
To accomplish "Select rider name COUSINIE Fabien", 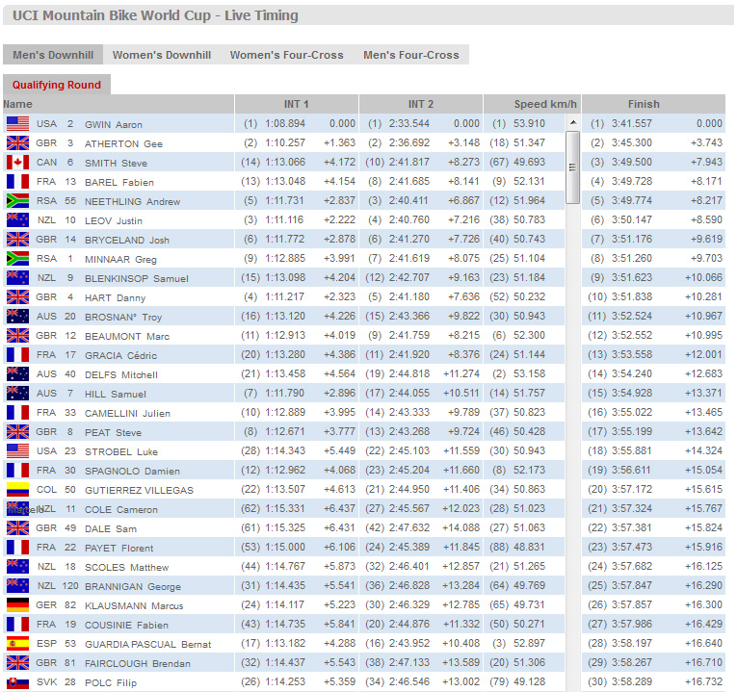I will [x=126, y=626].
